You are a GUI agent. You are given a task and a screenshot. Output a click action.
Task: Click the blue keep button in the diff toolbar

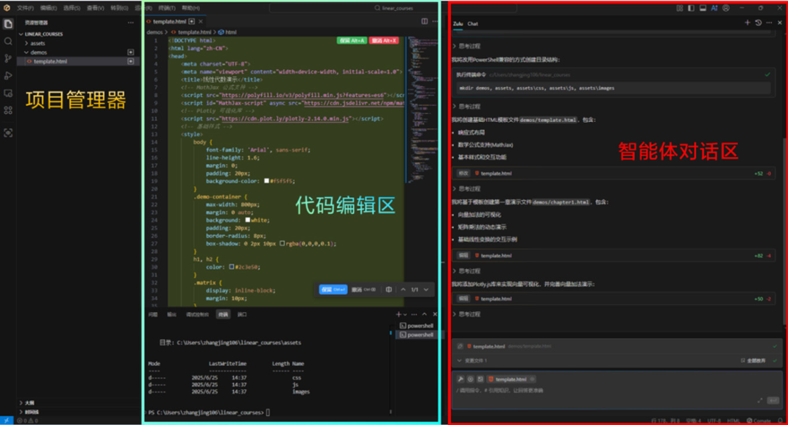click(333, 290)
